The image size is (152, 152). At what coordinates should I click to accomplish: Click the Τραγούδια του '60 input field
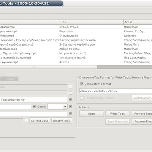pos(33,100)
